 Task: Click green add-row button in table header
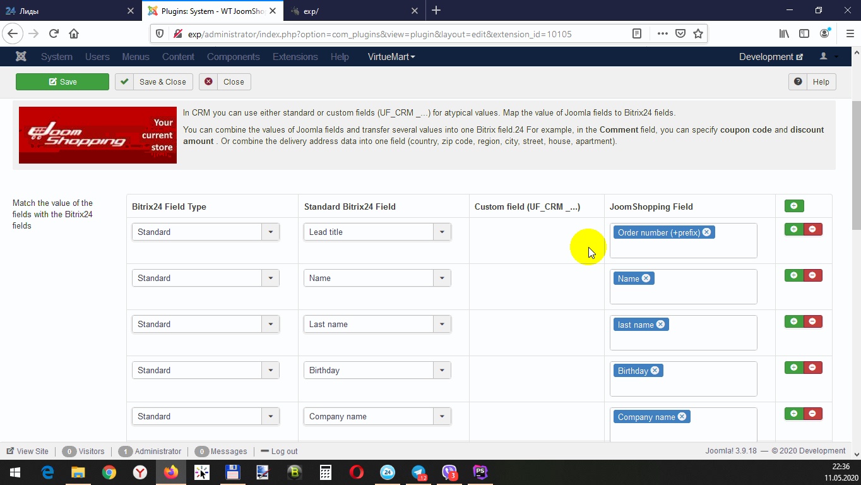click(793, 206)
